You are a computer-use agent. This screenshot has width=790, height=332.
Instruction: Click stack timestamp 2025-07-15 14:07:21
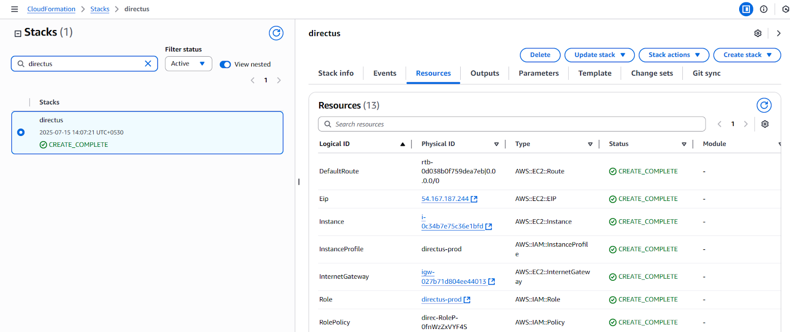(81, 133)
